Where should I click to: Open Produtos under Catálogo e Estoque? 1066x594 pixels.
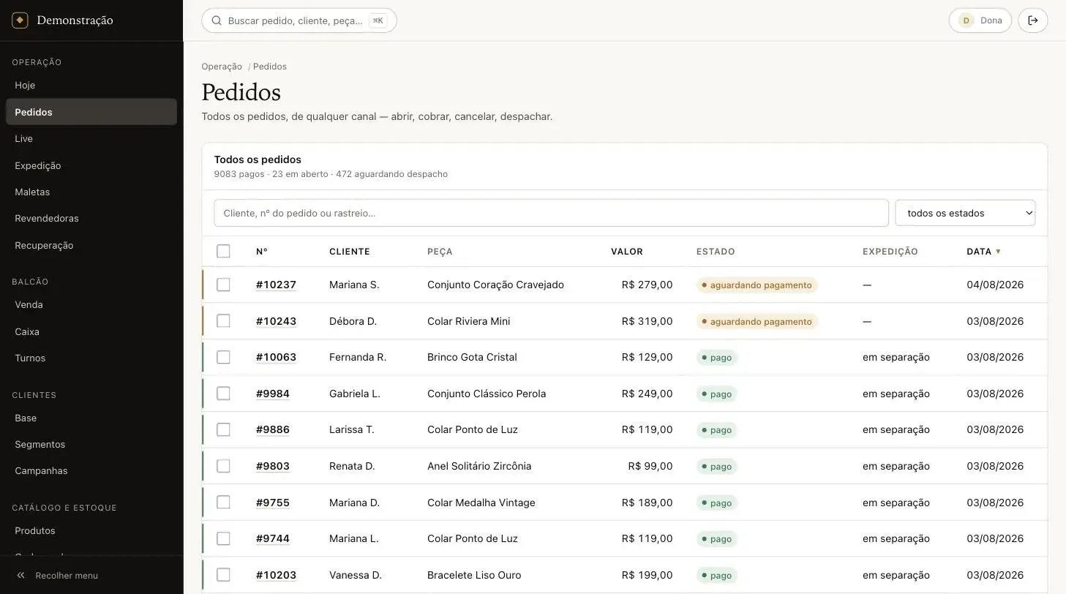coord(91,531)
